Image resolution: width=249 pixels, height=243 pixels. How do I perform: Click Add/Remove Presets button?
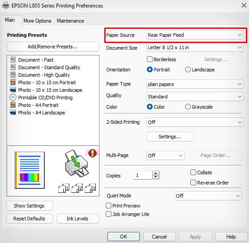point(53,47)
